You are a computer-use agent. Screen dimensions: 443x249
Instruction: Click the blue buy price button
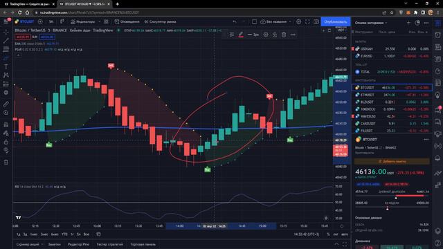pyautogui.click(x=47, y=37)
